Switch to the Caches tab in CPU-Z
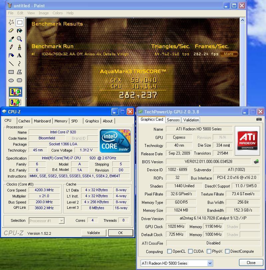 [x=24, y=121]
